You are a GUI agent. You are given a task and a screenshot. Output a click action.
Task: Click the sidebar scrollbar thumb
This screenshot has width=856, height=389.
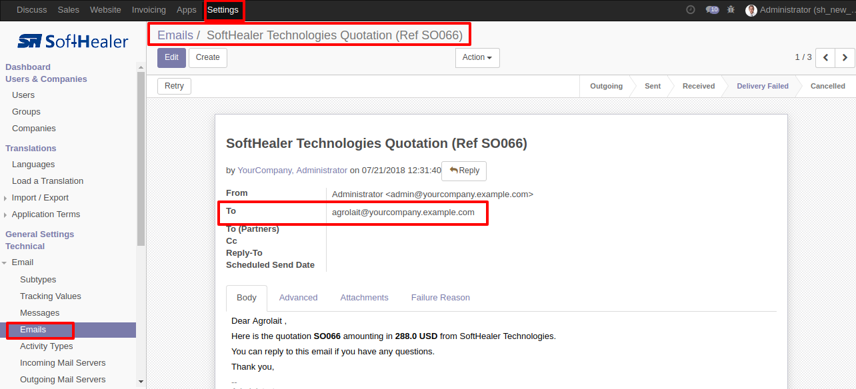[141, 159]
